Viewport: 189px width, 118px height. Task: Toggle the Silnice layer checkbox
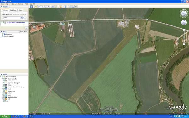(x=4, y=85)
